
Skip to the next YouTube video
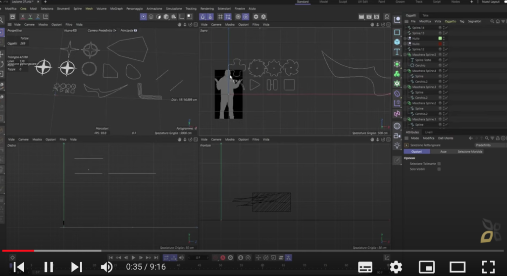coord(76,267)
